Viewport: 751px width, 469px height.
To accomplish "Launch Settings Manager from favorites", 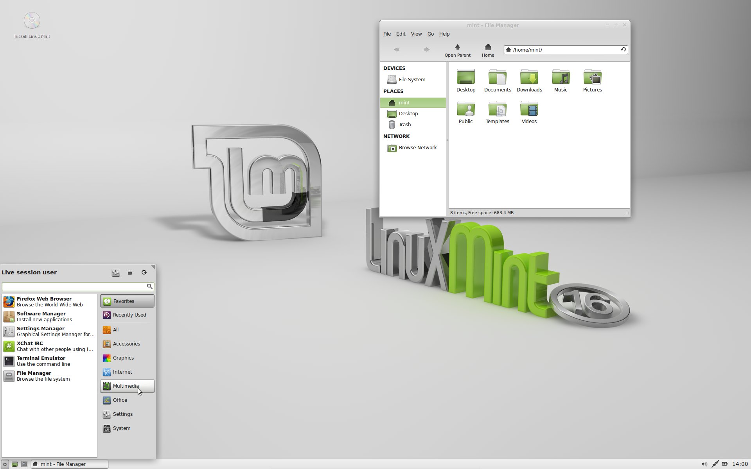I will click(x=49, y=331).
